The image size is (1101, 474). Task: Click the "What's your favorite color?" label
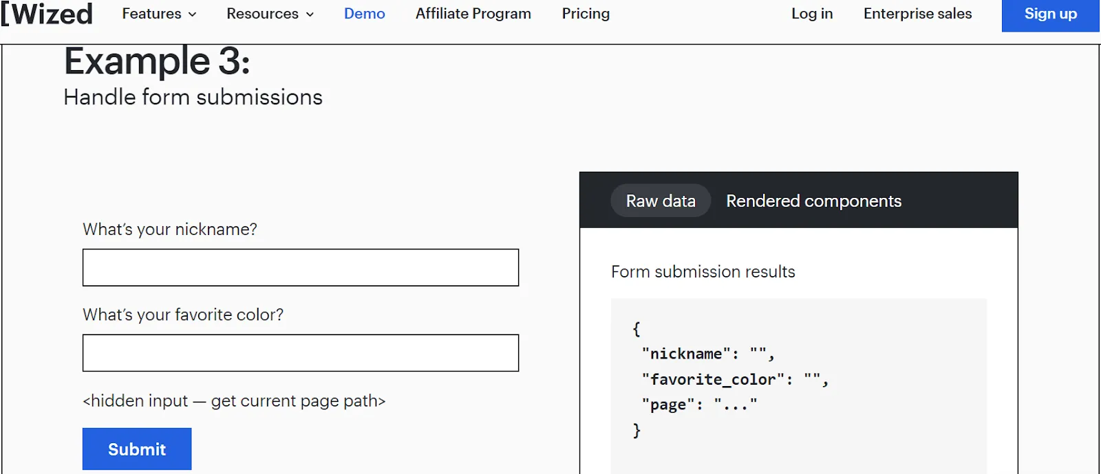pyautogui.click(x=183, y=315)
